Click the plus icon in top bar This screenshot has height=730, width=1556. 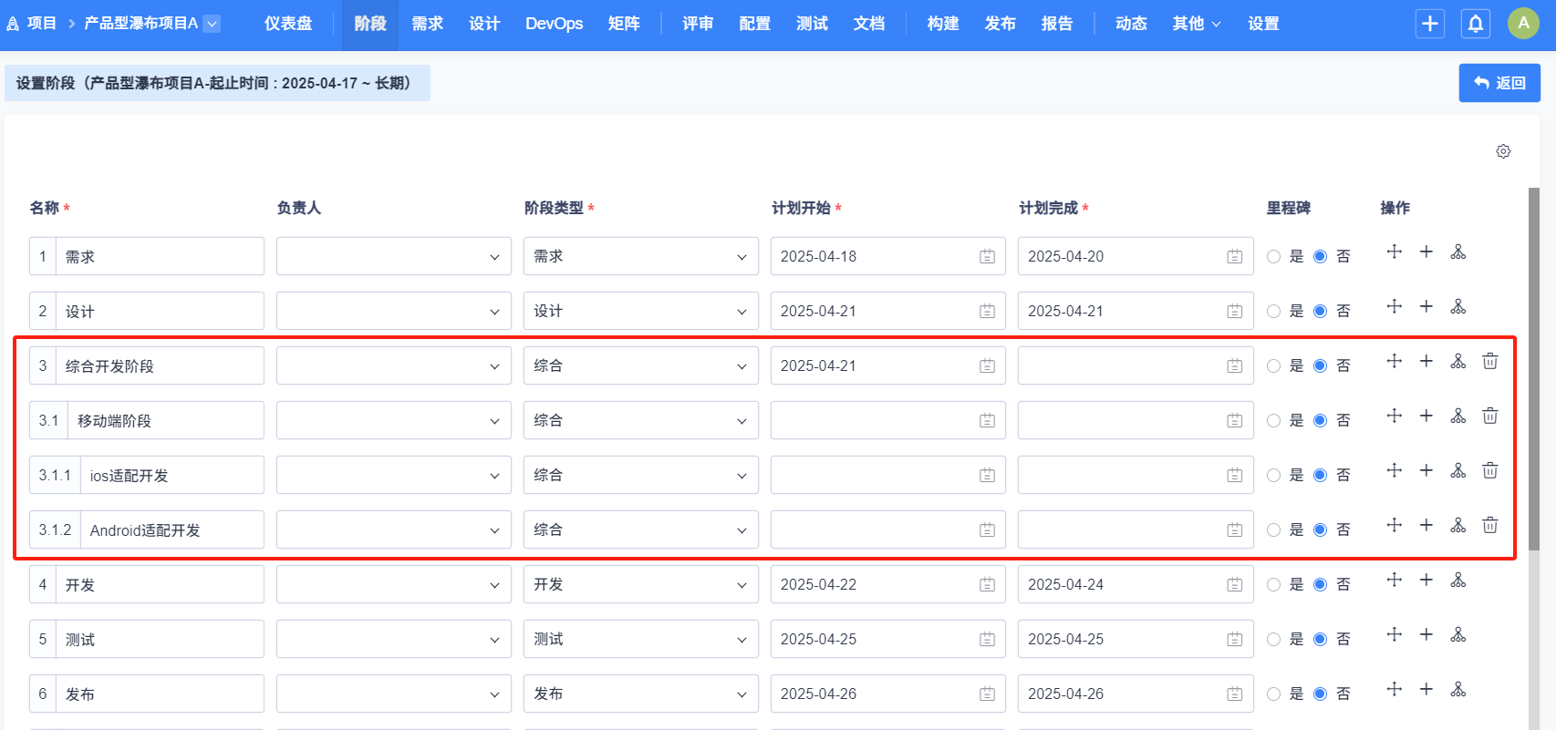coord(1429,24)
